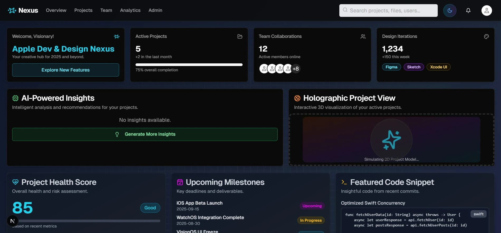This screenshot has height=233, width=501.
Task: Open the Team navigation tab
Action: pos(106,10)
